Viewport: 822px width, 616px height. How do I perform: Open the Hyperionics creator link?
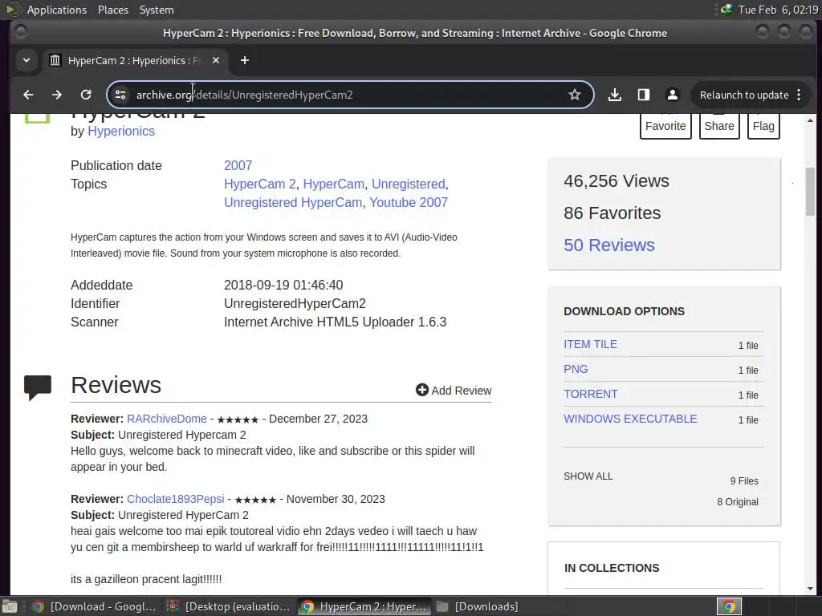point(121,131)
